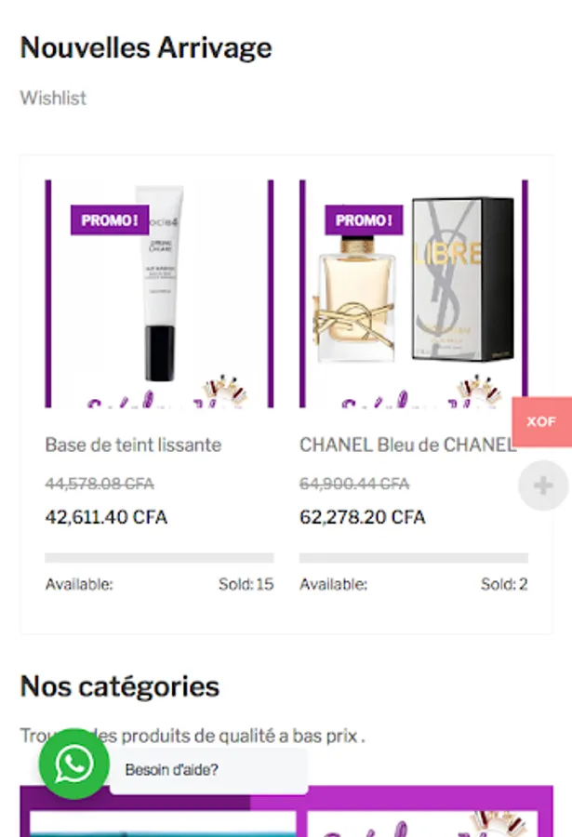572x837 pixels.
Task: Open the second category card at bottom right
Action: 422,824
